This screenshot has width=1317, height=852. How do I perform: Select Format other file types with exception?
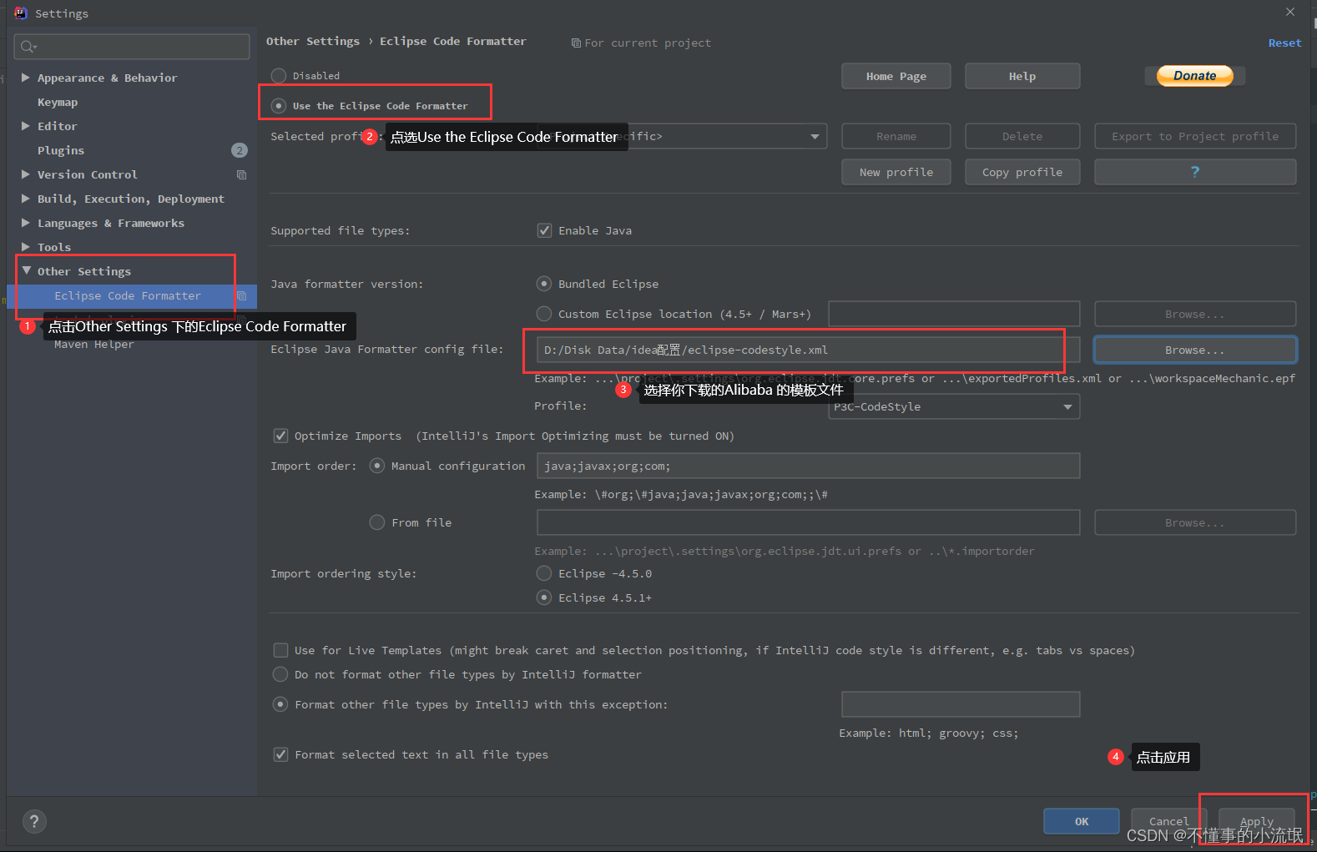pyautogui.click(x=280, y=704)
